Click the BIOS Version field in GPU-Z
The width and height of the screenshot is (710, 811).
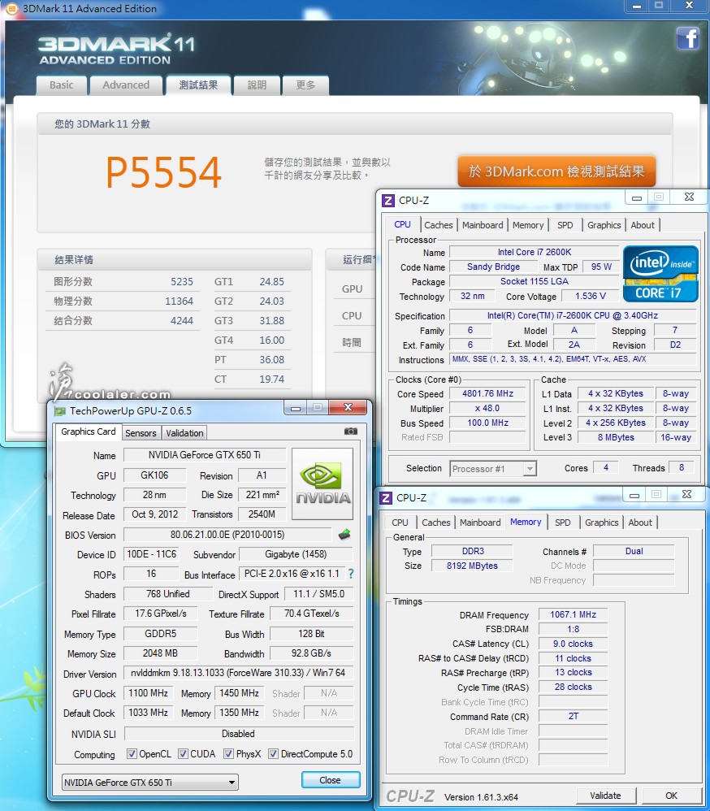(227, 534)
